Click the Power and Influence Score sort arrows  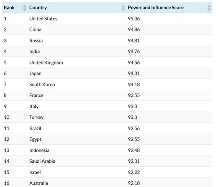(209, 8)
